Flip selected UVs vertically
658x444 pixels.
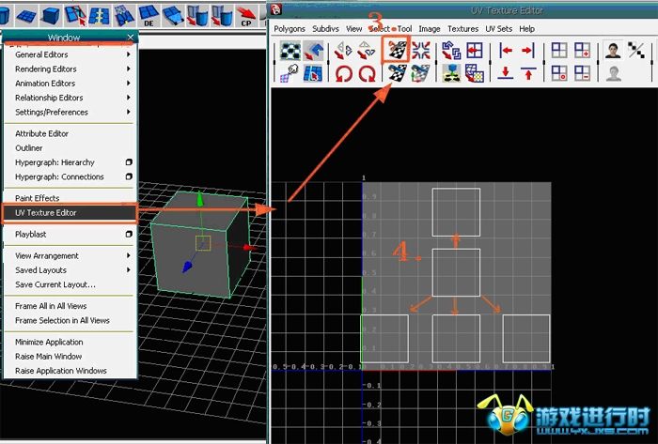click(x=367, y=51)
